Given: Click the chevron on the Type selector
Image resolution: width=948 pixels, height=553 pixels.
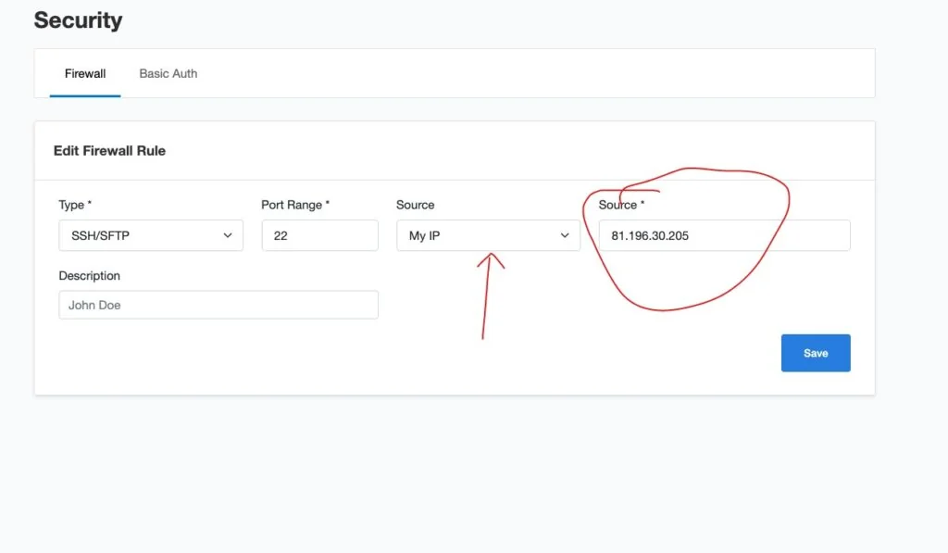Looking at the screenshot, I should click(x=228, y=235).
